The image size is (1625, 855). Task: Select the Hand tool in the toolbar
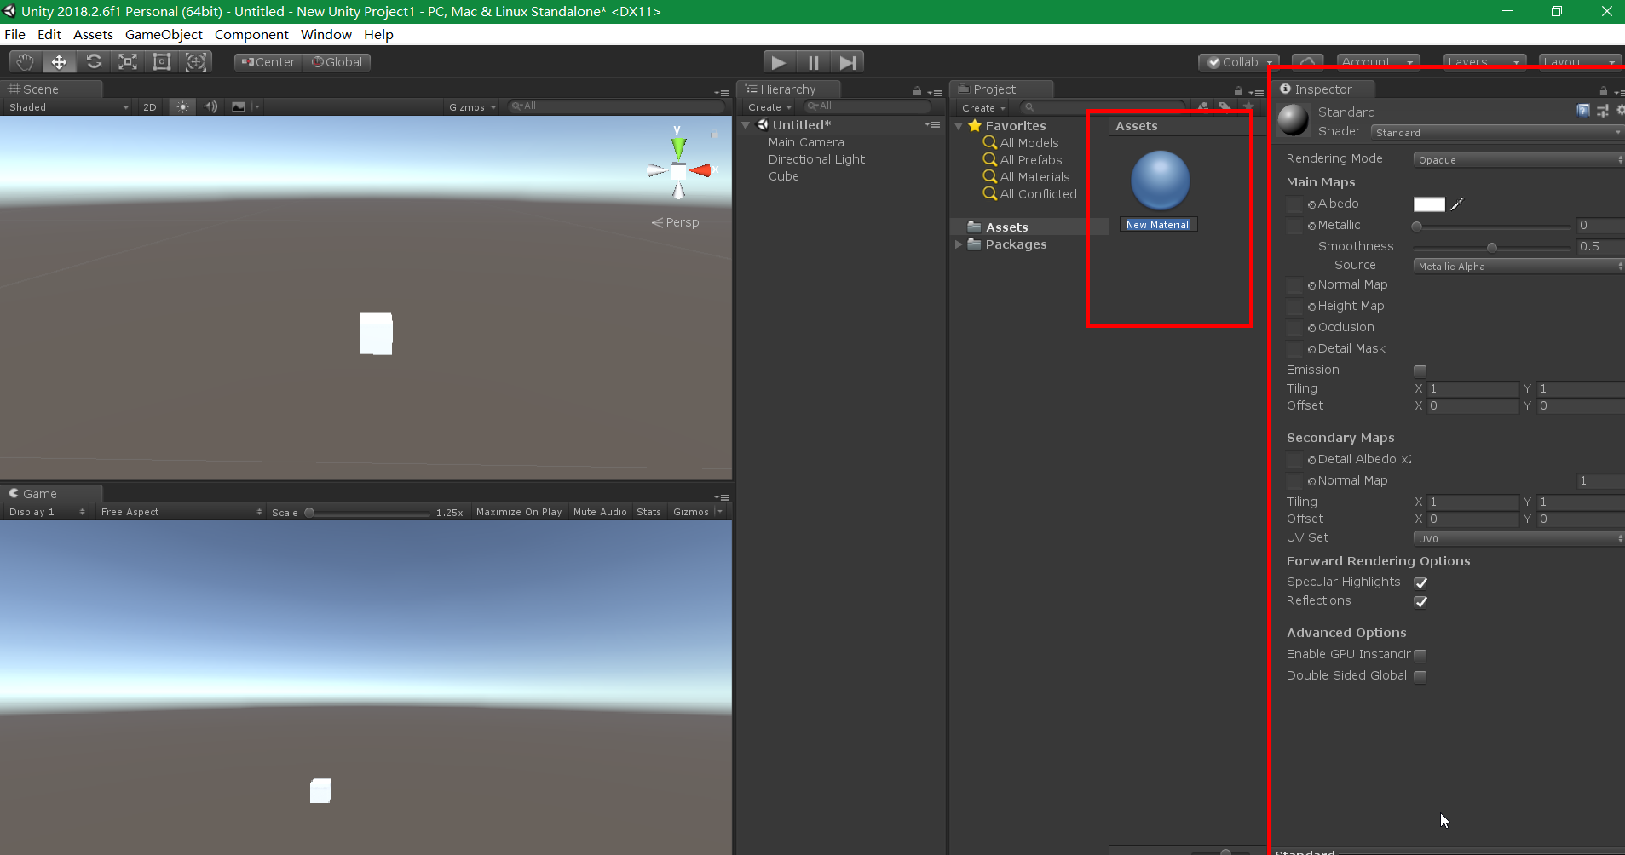coord(25,61)
